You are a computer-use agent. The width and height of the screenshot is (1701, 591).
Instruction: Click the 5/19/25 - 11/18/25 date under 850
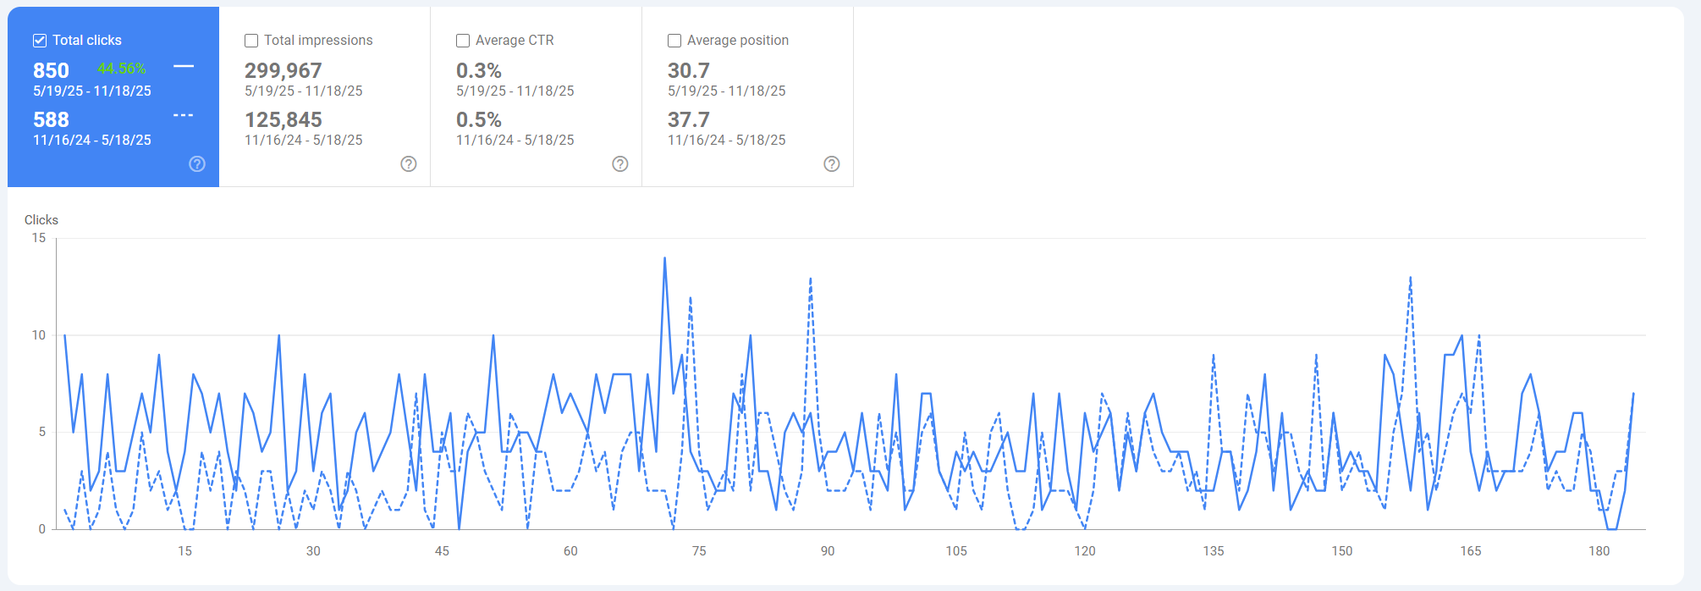click(92, 91)
